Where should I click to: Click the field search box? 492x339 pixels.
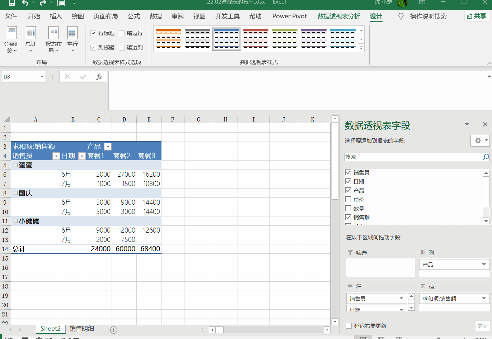(413, 157)
